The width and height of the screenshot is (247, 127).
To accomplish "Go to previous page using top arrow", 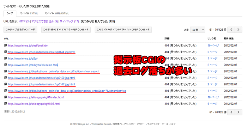I will [231, 30].
